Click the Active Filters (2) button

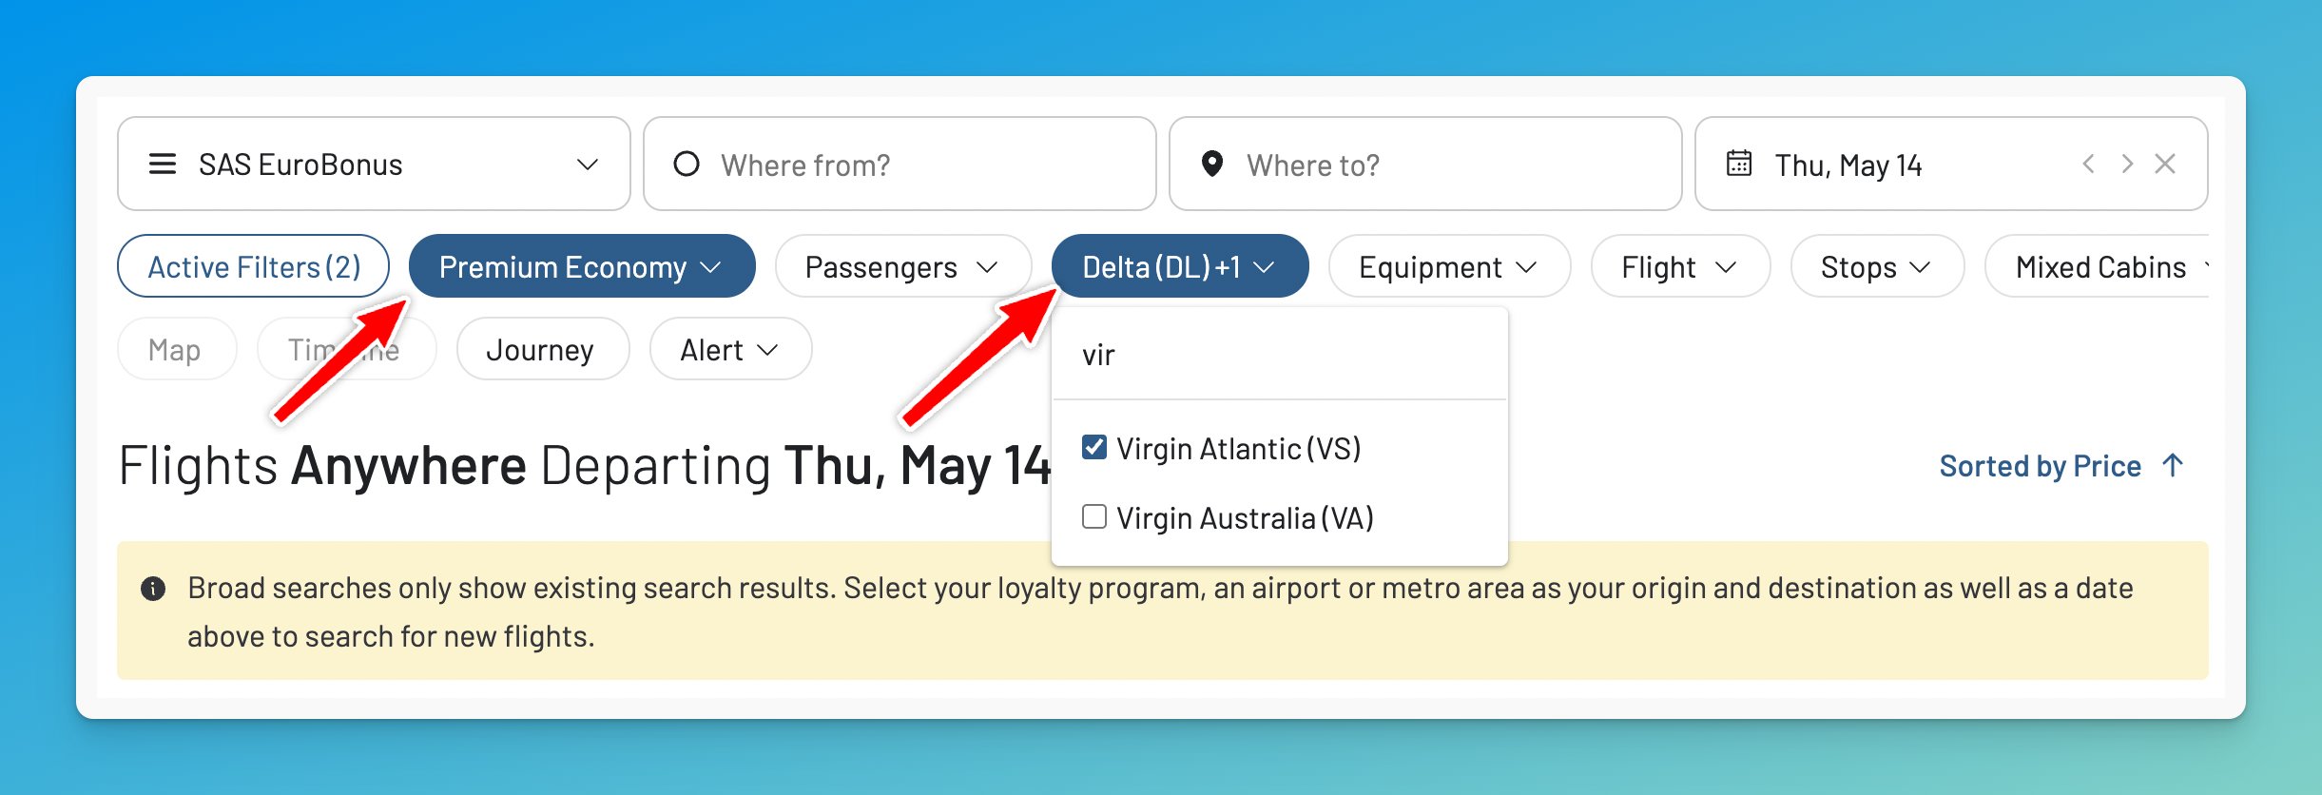253,265
